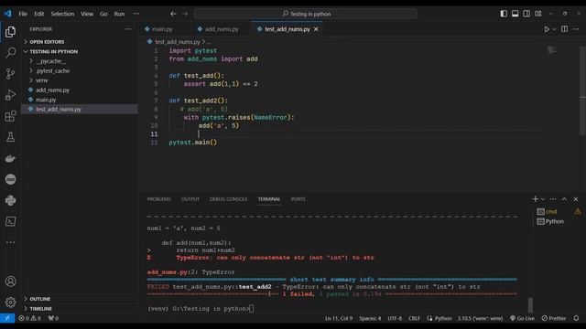
Task: Open the Docker view in activity bar
Action: (10, 158)
